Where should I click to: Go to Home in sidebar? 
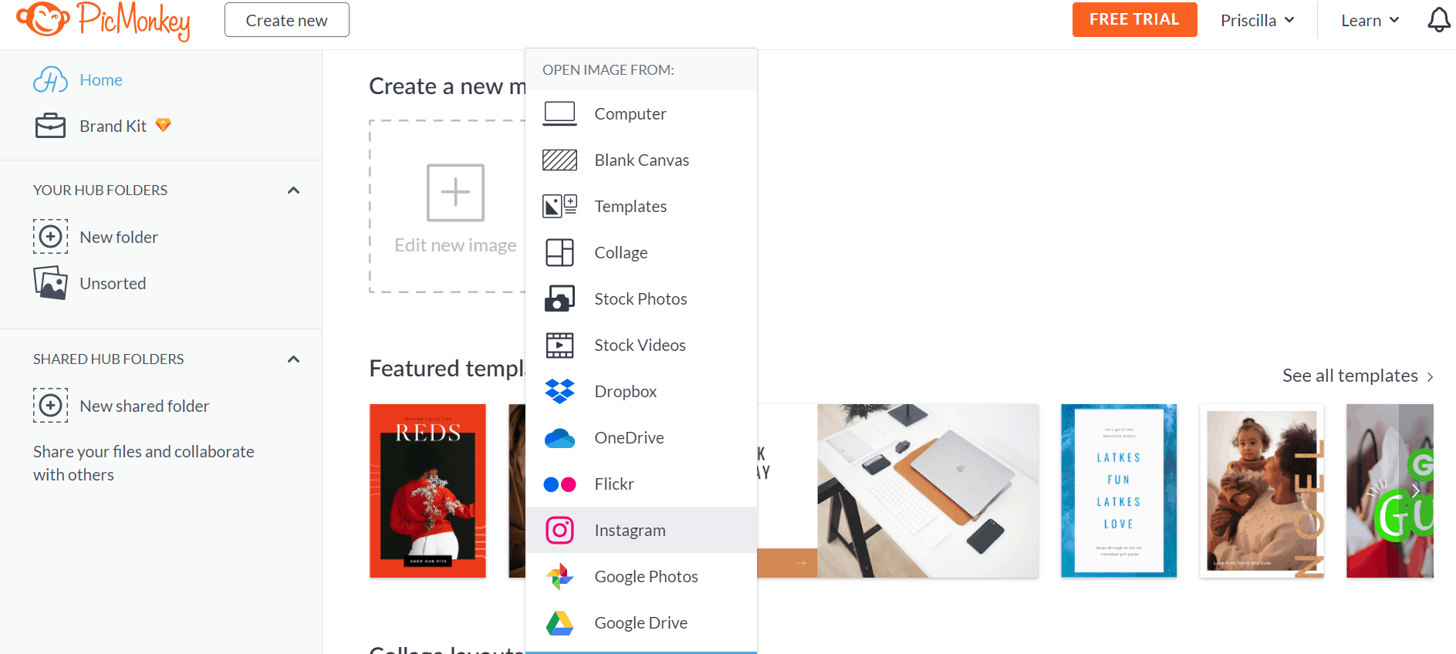(101, 80)
